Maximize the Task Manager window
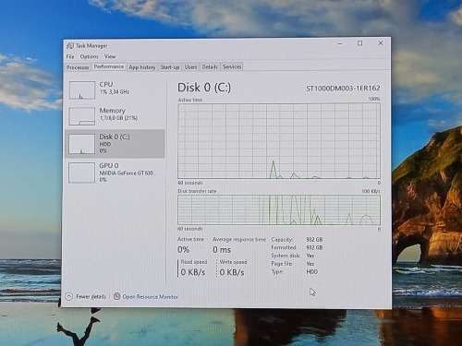The height and width of the screenshot is (346, 462). coord(359,43)
